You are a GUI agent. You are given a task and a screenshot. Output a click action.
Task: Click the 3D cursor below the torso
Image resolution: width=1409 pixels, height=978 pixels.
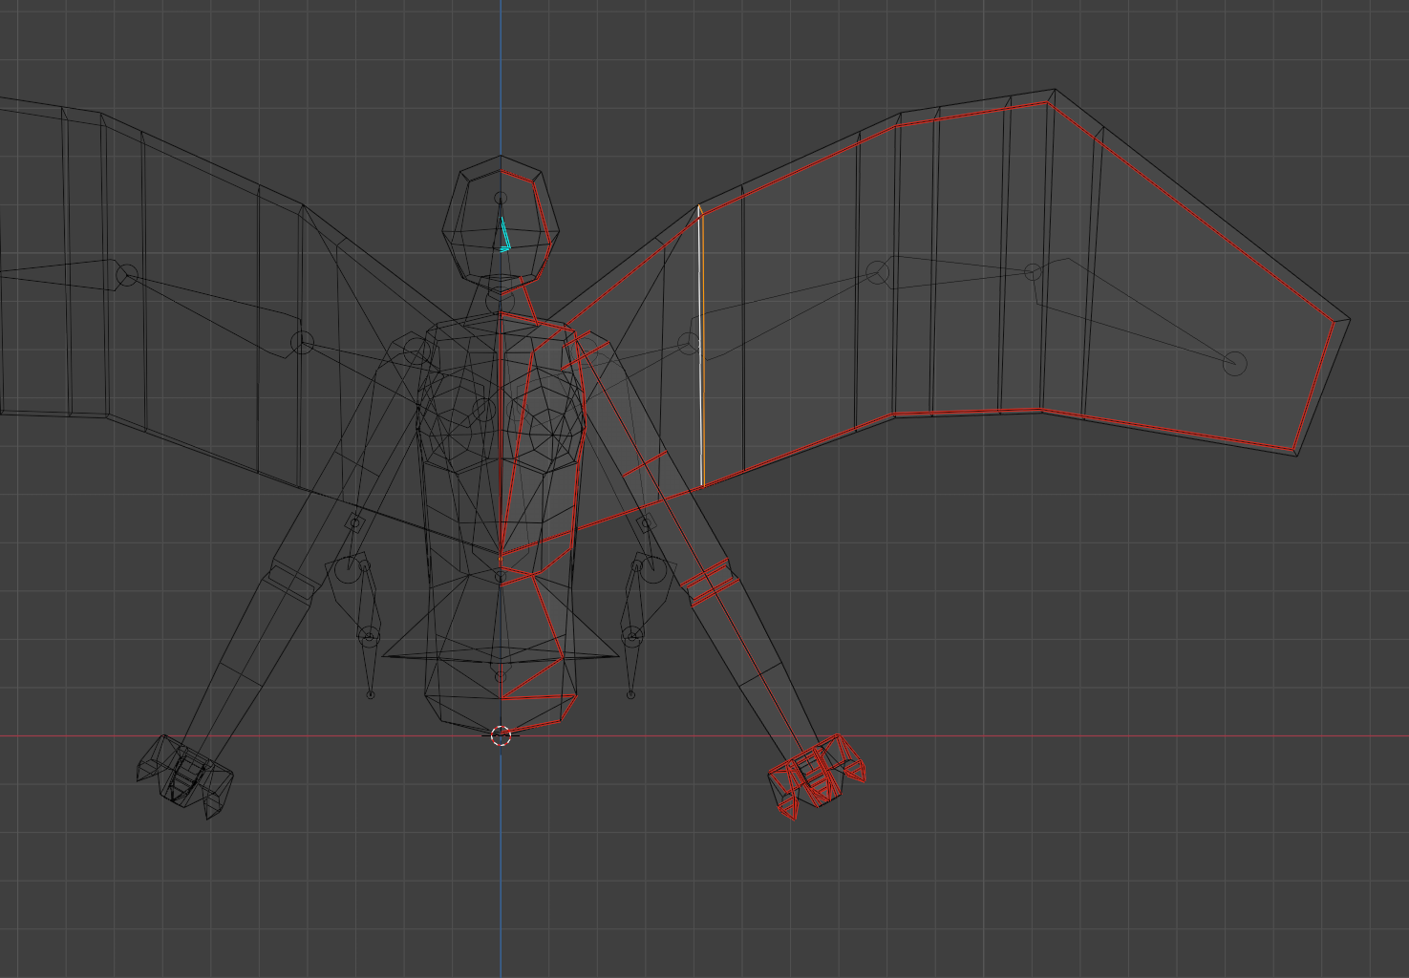501,736
